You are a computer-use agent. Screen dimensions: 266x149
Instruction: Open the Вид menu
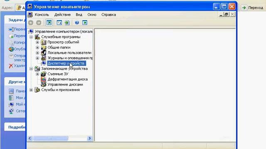[79, 15]
